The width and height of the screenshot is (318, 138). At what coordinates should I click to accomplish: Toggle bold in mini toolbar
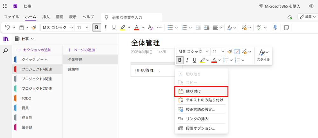(x=180, y=60)
